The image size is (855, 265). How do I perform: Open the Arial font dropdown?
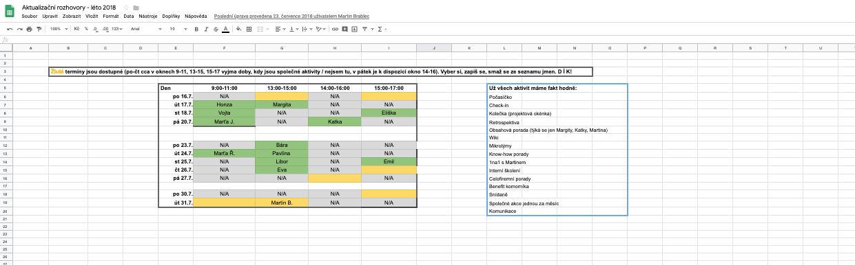[x=146, y=29]
